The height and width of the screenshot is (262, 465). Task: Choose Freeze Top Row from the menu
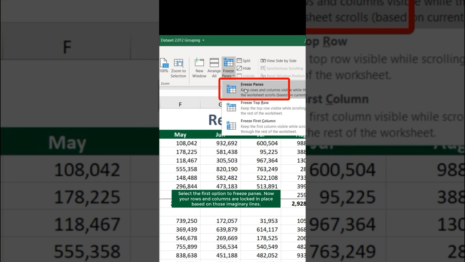point(264,108)
